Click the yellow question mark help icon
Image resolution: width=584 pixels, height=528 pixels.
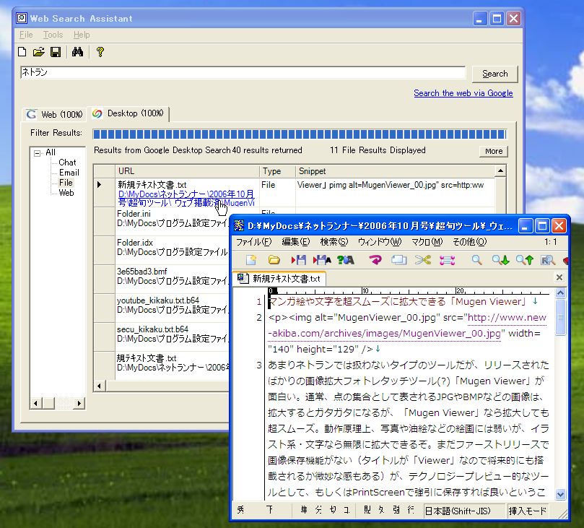[100, 52]
